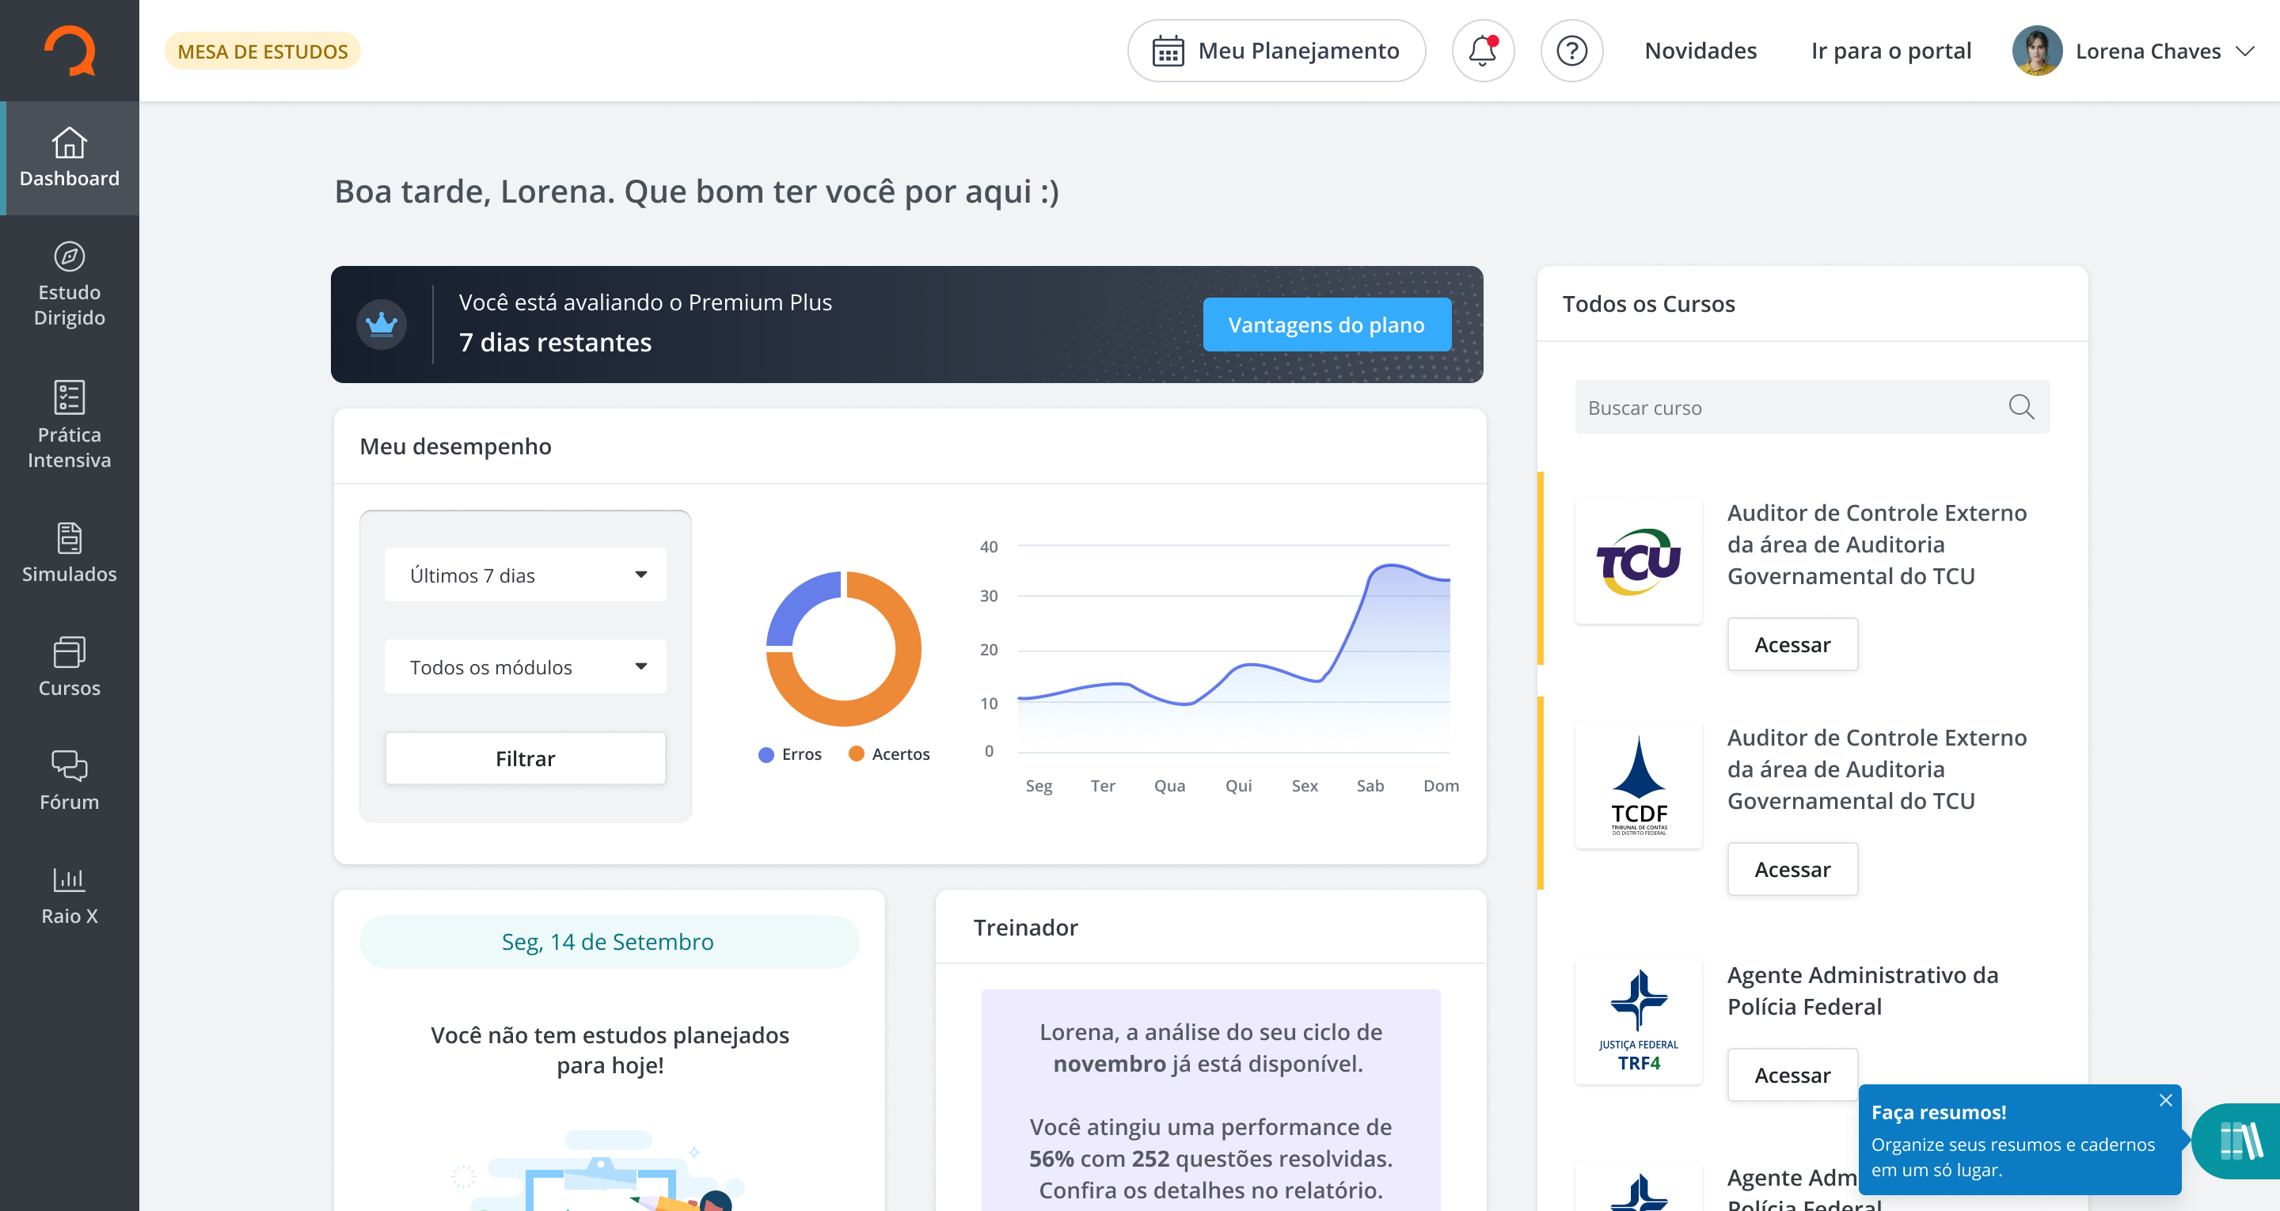Image resolution: width=2280 pixels, height=1211 pixels.
Task: Open Prática Intensiva checklist icon
Action: (x=69, y=397)
